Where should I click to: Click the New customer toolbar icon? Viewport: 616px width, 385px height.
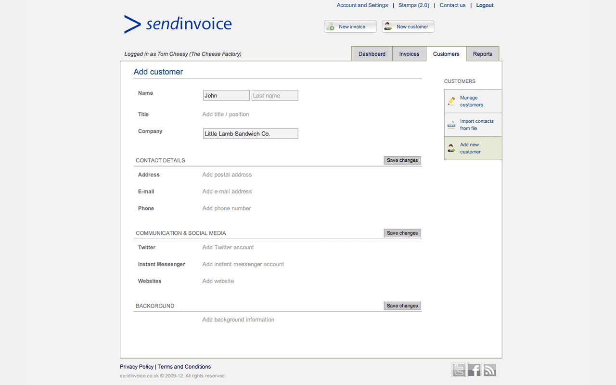tap(408, 26)
